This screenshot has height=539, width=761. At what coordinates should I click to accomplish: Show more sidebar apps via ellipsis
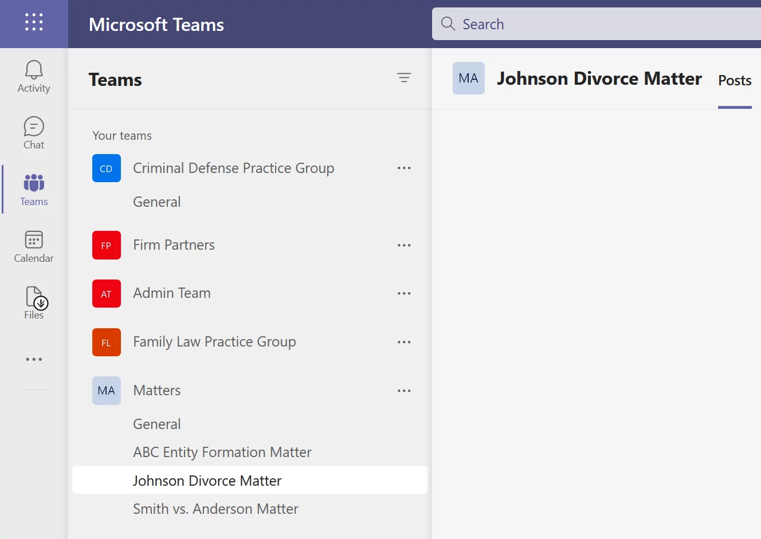[33, 359]
